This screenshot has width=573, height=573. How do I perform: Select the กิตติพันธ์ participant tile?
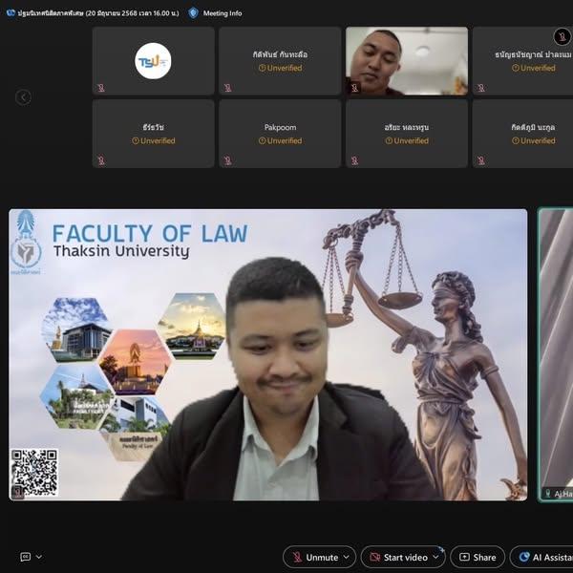tap(280, 61)
